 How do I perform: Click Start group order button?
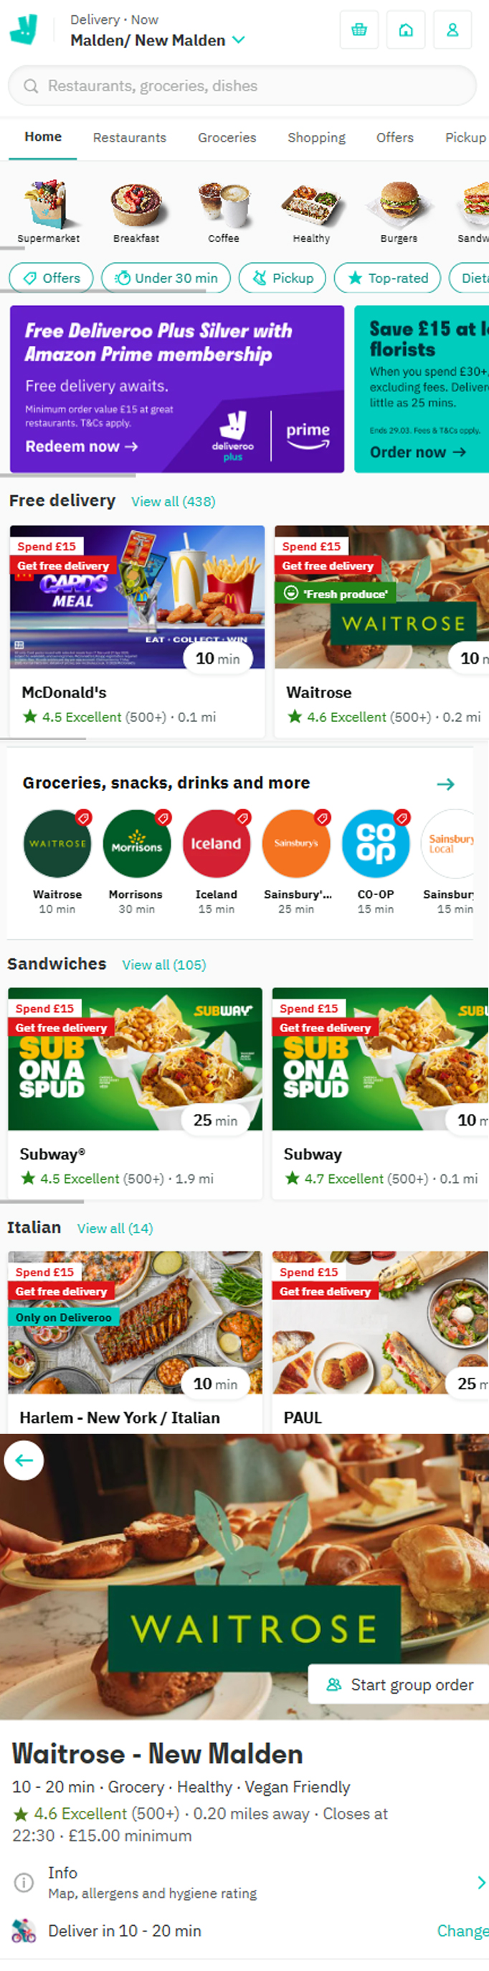399,1684
